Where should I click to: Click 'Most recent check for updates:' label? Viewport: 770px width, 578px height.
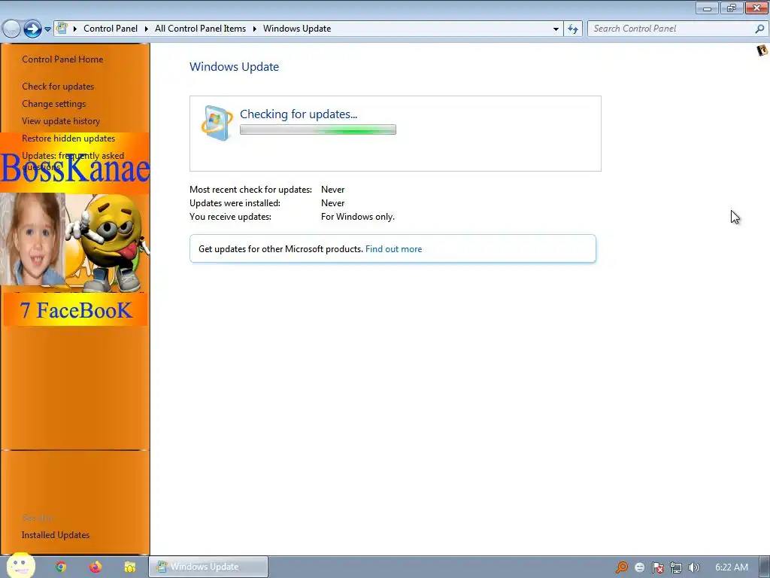pos(250,189)
